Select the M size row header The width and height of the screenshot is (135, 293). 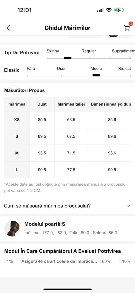coord(17,153)
